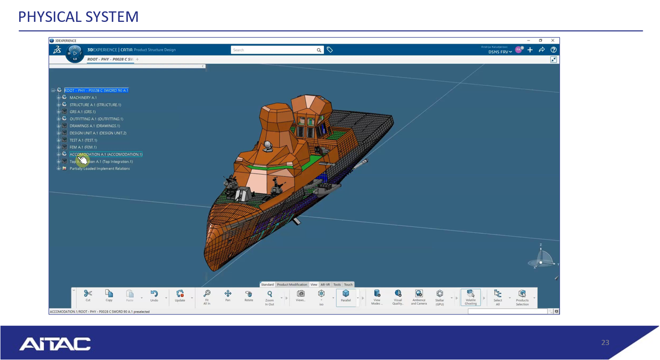Toggle fullscreen expand icon at top right

(553, 60)
